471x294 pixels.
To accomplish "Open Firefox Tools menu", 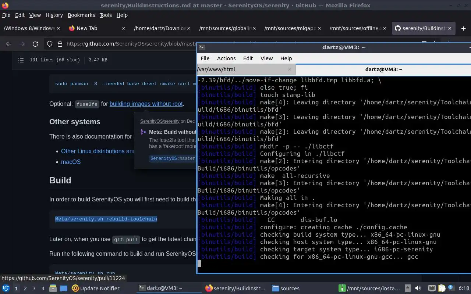I will (x=106, y=15).
